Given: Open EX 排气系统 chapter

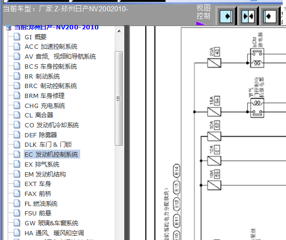Looking at the screenshot, I should pyautogui.click(x=42, y=164).
